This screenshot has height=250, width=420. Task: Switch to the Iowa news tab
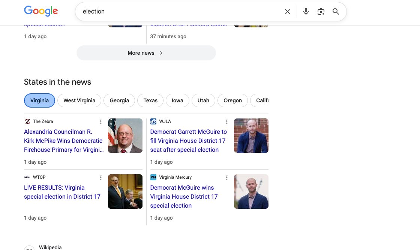tap(177, 100)
